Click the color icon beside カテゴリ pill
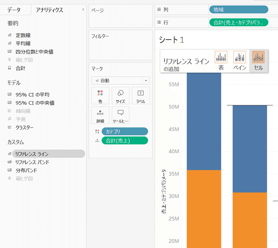Image resolution: width=278 pixels, height=248 pixels. pyautogui.click(x=97, y=132)
